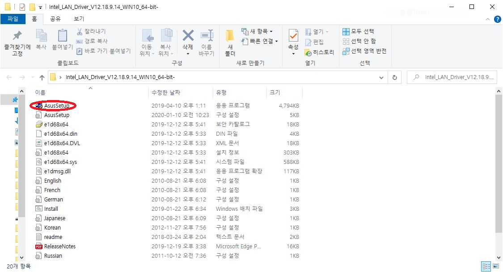Click the Pin to Quick Access icon
This screenshot has height=272, width=503.
17,36
